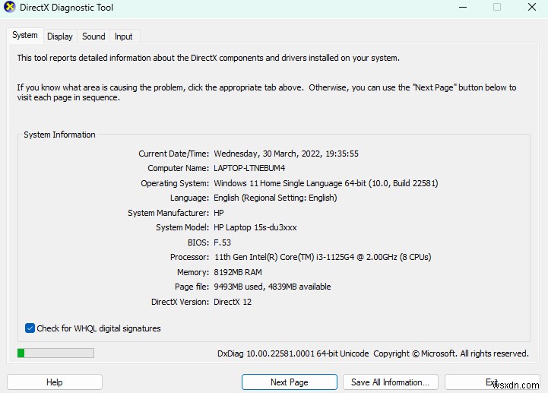Screen dimensions: 548x393
Task: Click the Page file label
Action: click(192, 287)
